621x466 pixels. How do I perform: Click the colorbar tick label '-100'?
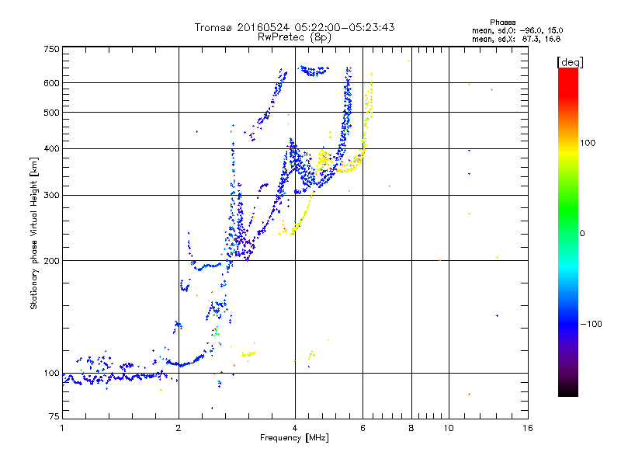(x=591, y=324)
